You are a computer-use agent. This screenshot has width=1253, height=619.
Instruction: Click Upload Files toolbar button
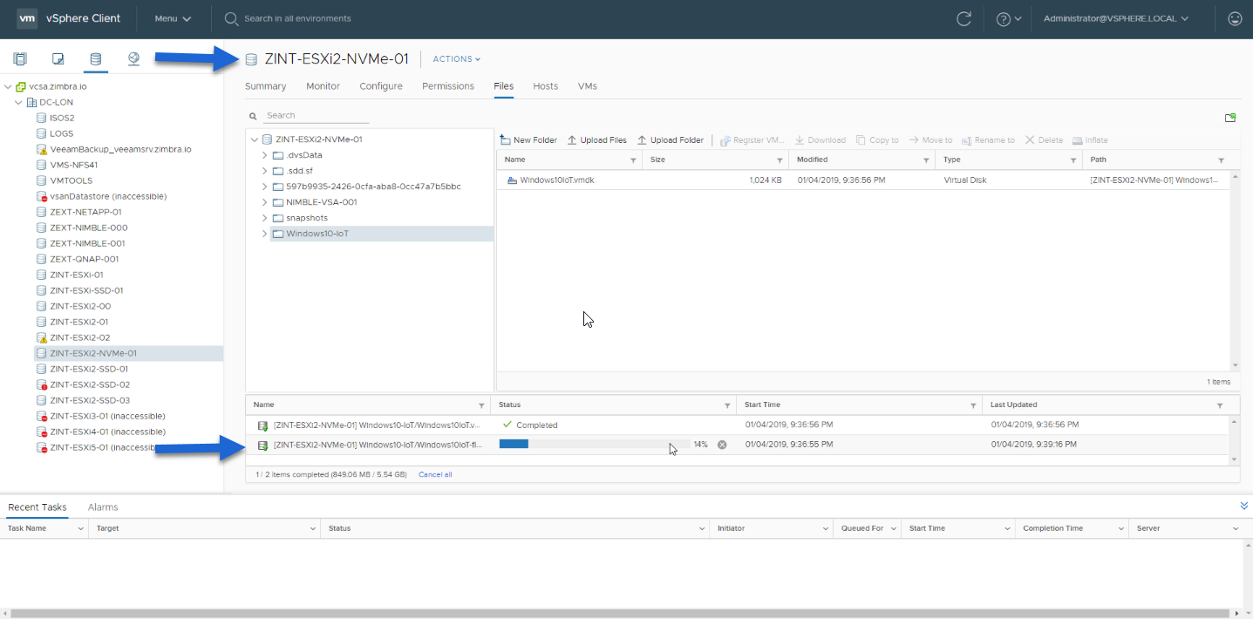(x=597, y=139)
